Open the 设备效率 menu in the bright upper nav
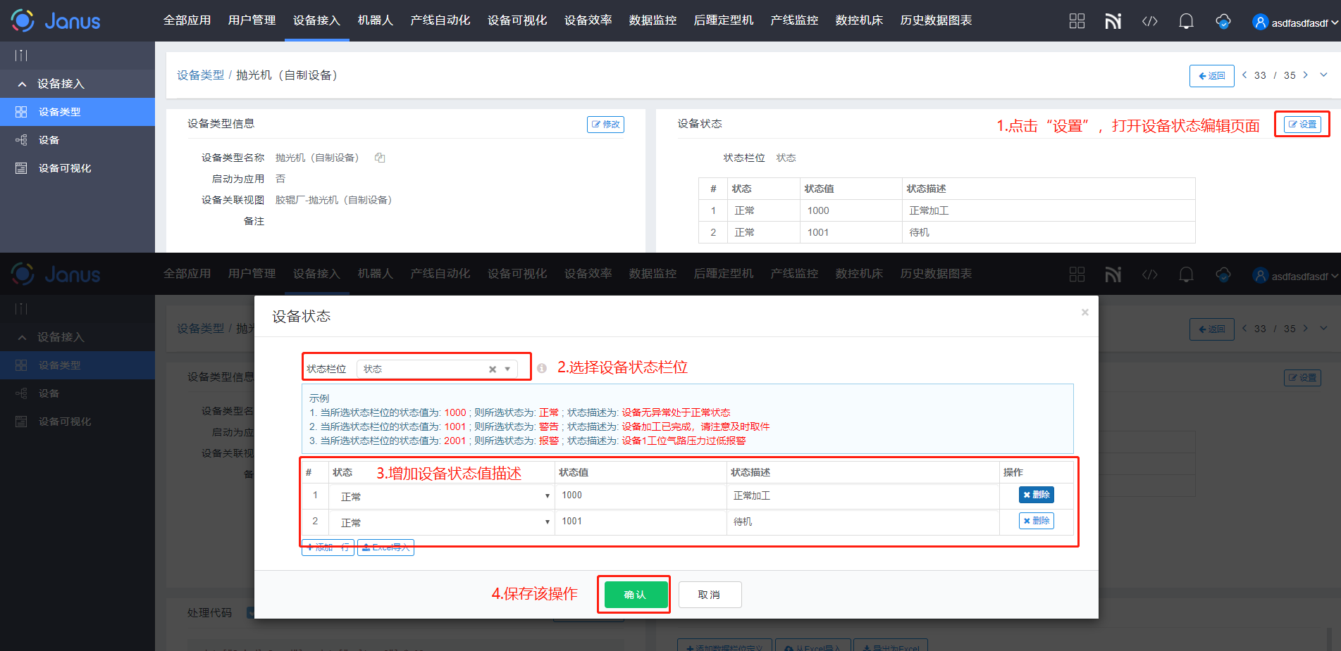 pyautogui.click(x=588, y=20)
